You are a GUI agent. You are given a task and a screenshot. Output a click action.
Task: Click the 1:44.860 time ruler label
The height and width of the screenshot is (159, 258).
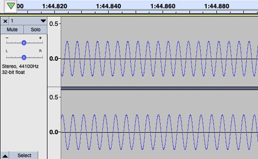pyautogui.click(x=163, y=6)
